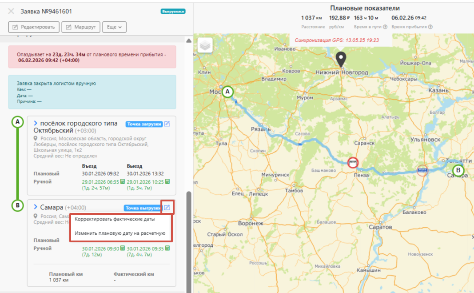Viewport: 474px width, 293px height.
Task: Select Изменить плановую дату на расчетную
Action: coord(120,233)
